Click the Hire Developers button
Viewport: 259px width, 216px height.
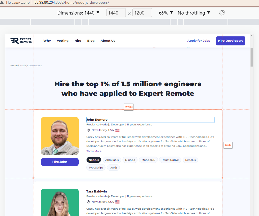click(x=231, y=41)
